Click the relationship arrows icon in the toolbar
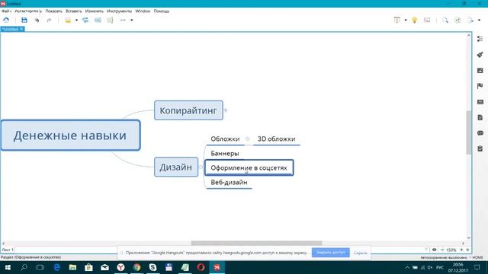The image size is (488, 274). (85, 21)
